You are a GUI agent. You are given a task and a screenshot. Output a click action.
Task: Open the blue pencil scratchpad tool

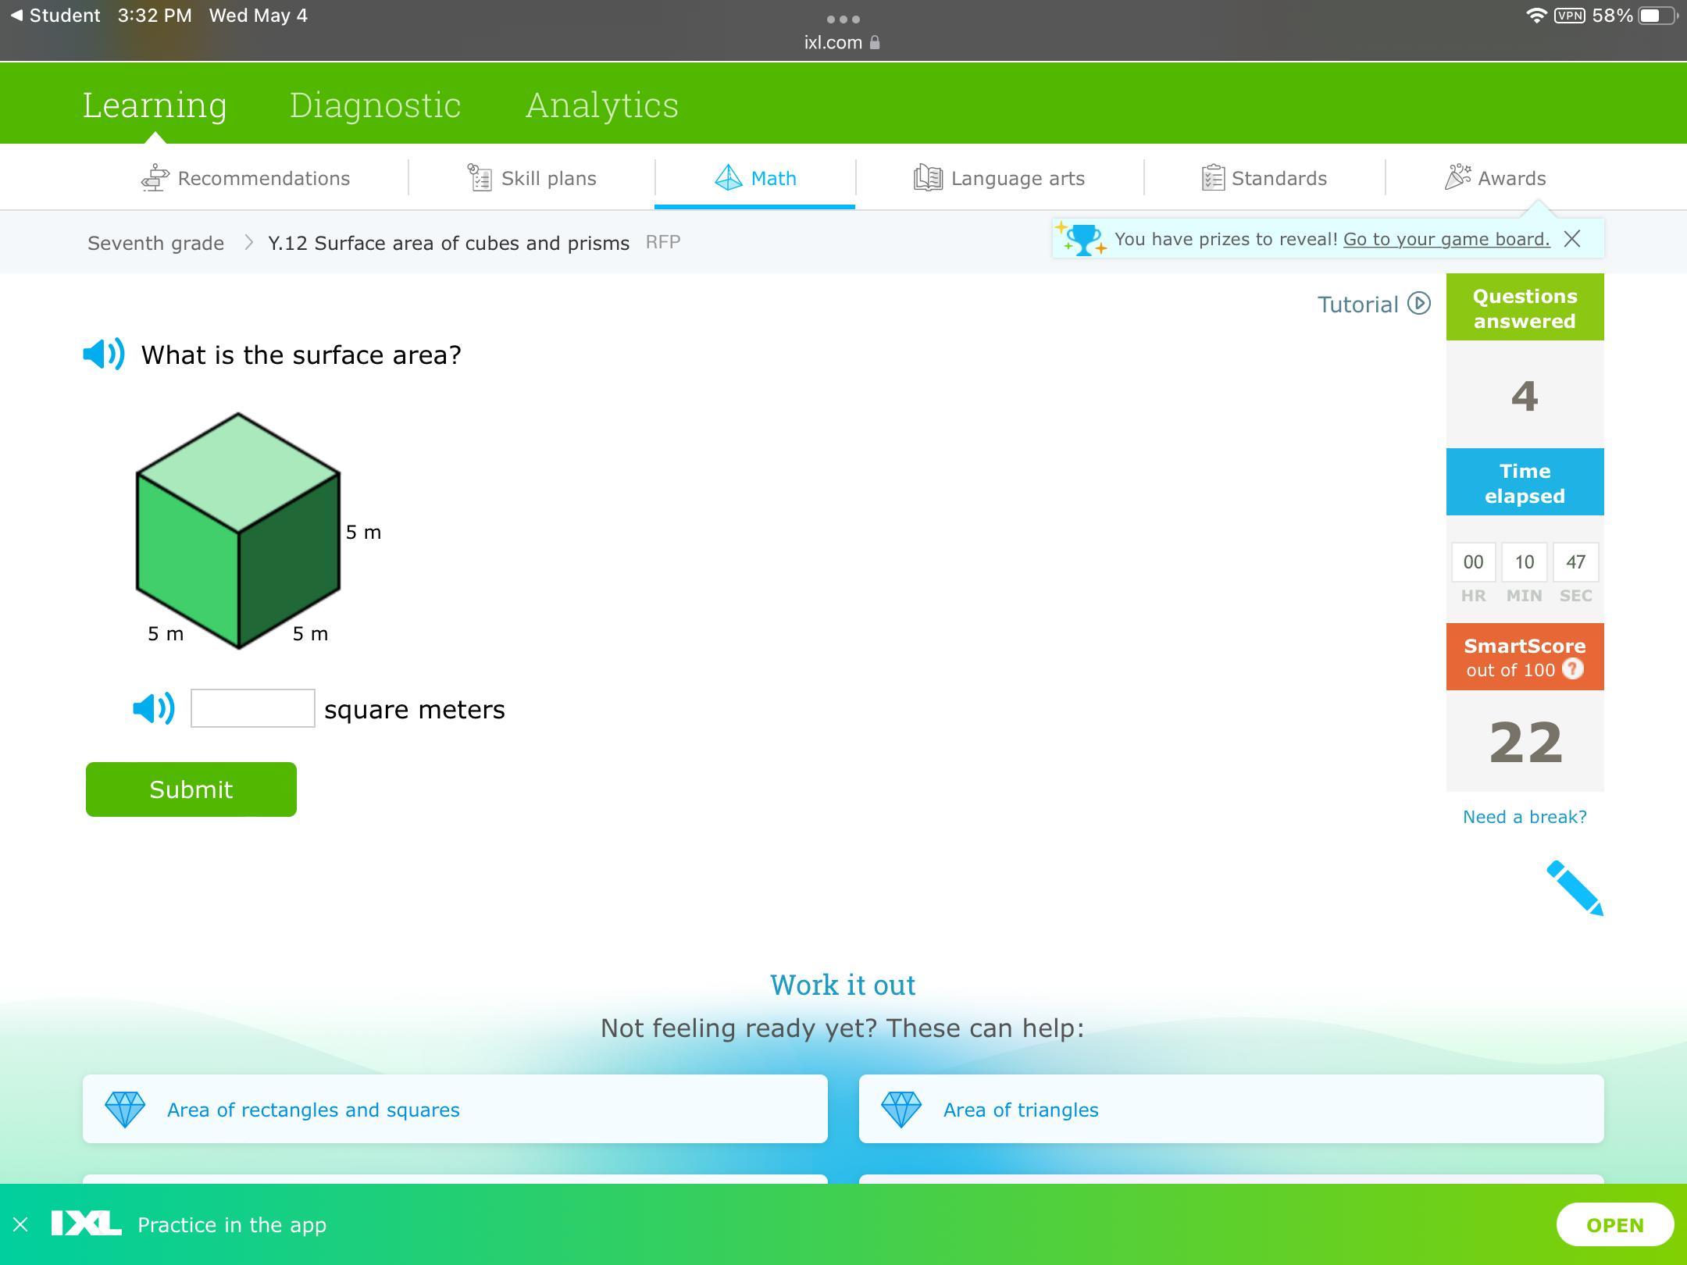pyautogui.click(x=1575, y=888)
